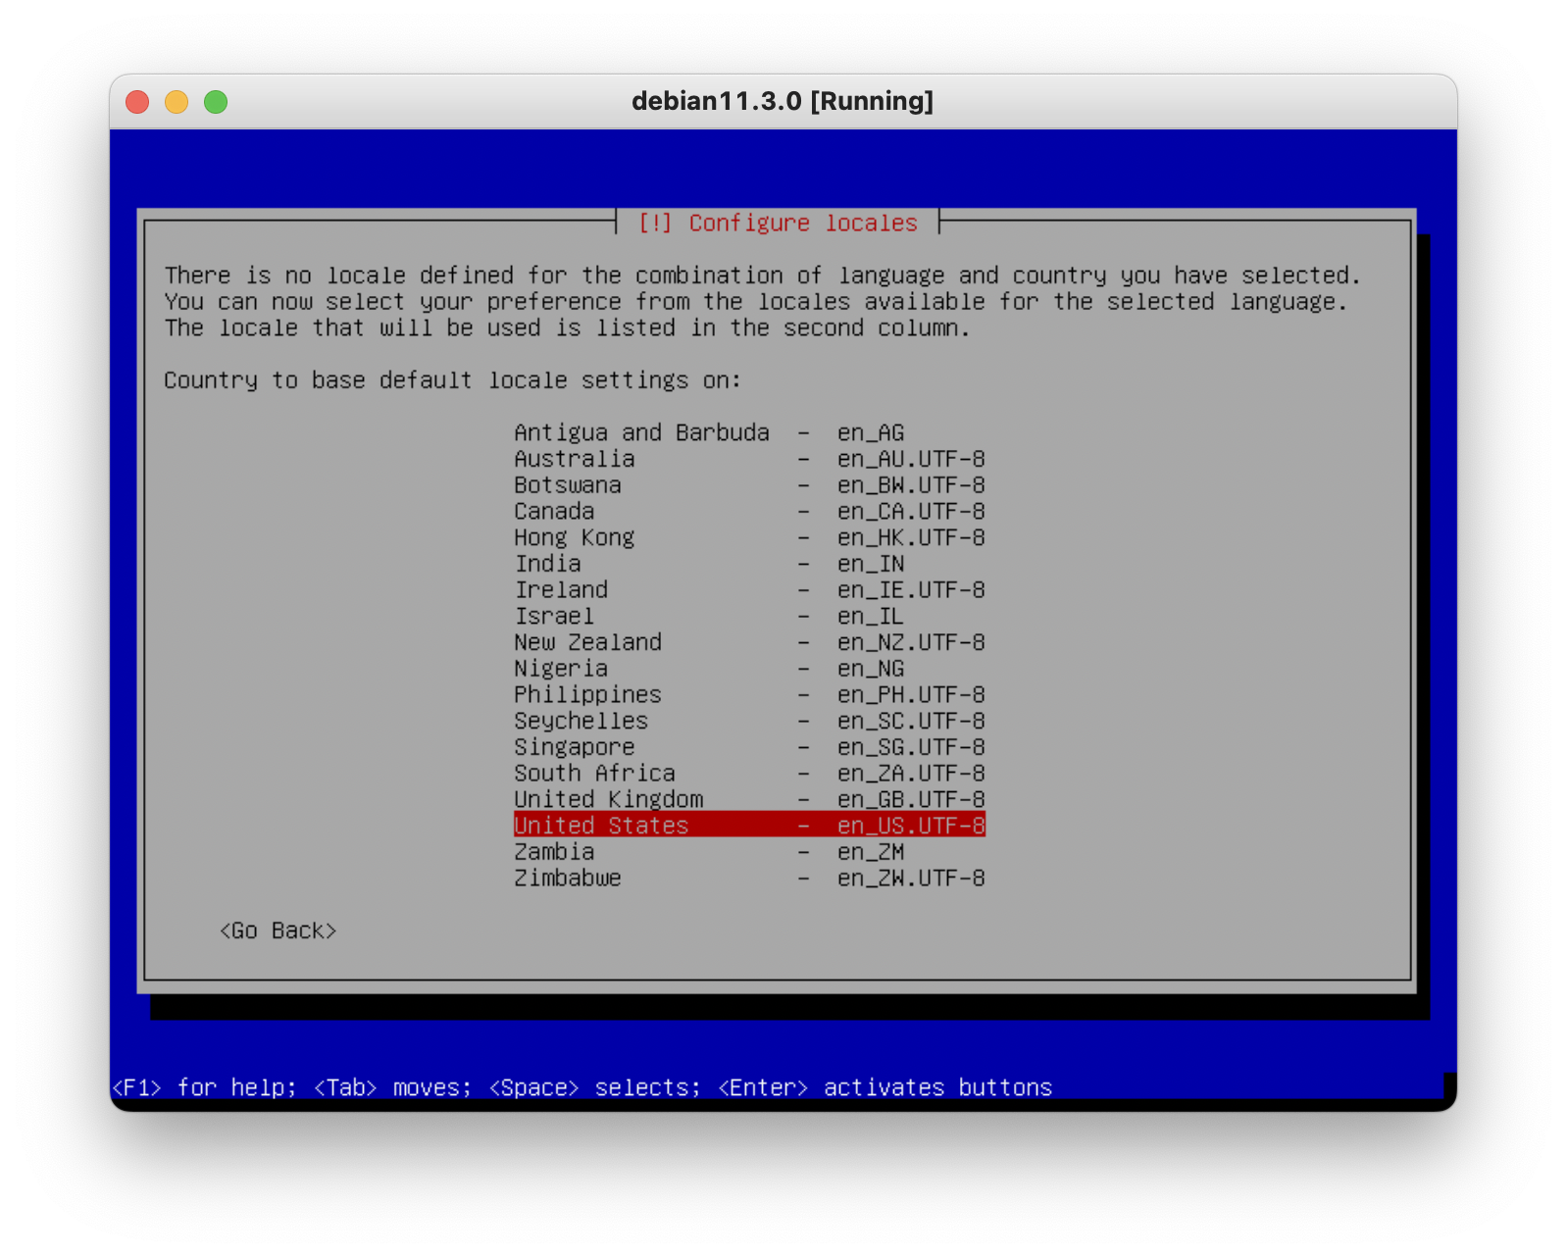Select Israel en_IL locale
Image resolution: width=1567 pixels, height=1257 pixels.
click(x=749, y=616)
